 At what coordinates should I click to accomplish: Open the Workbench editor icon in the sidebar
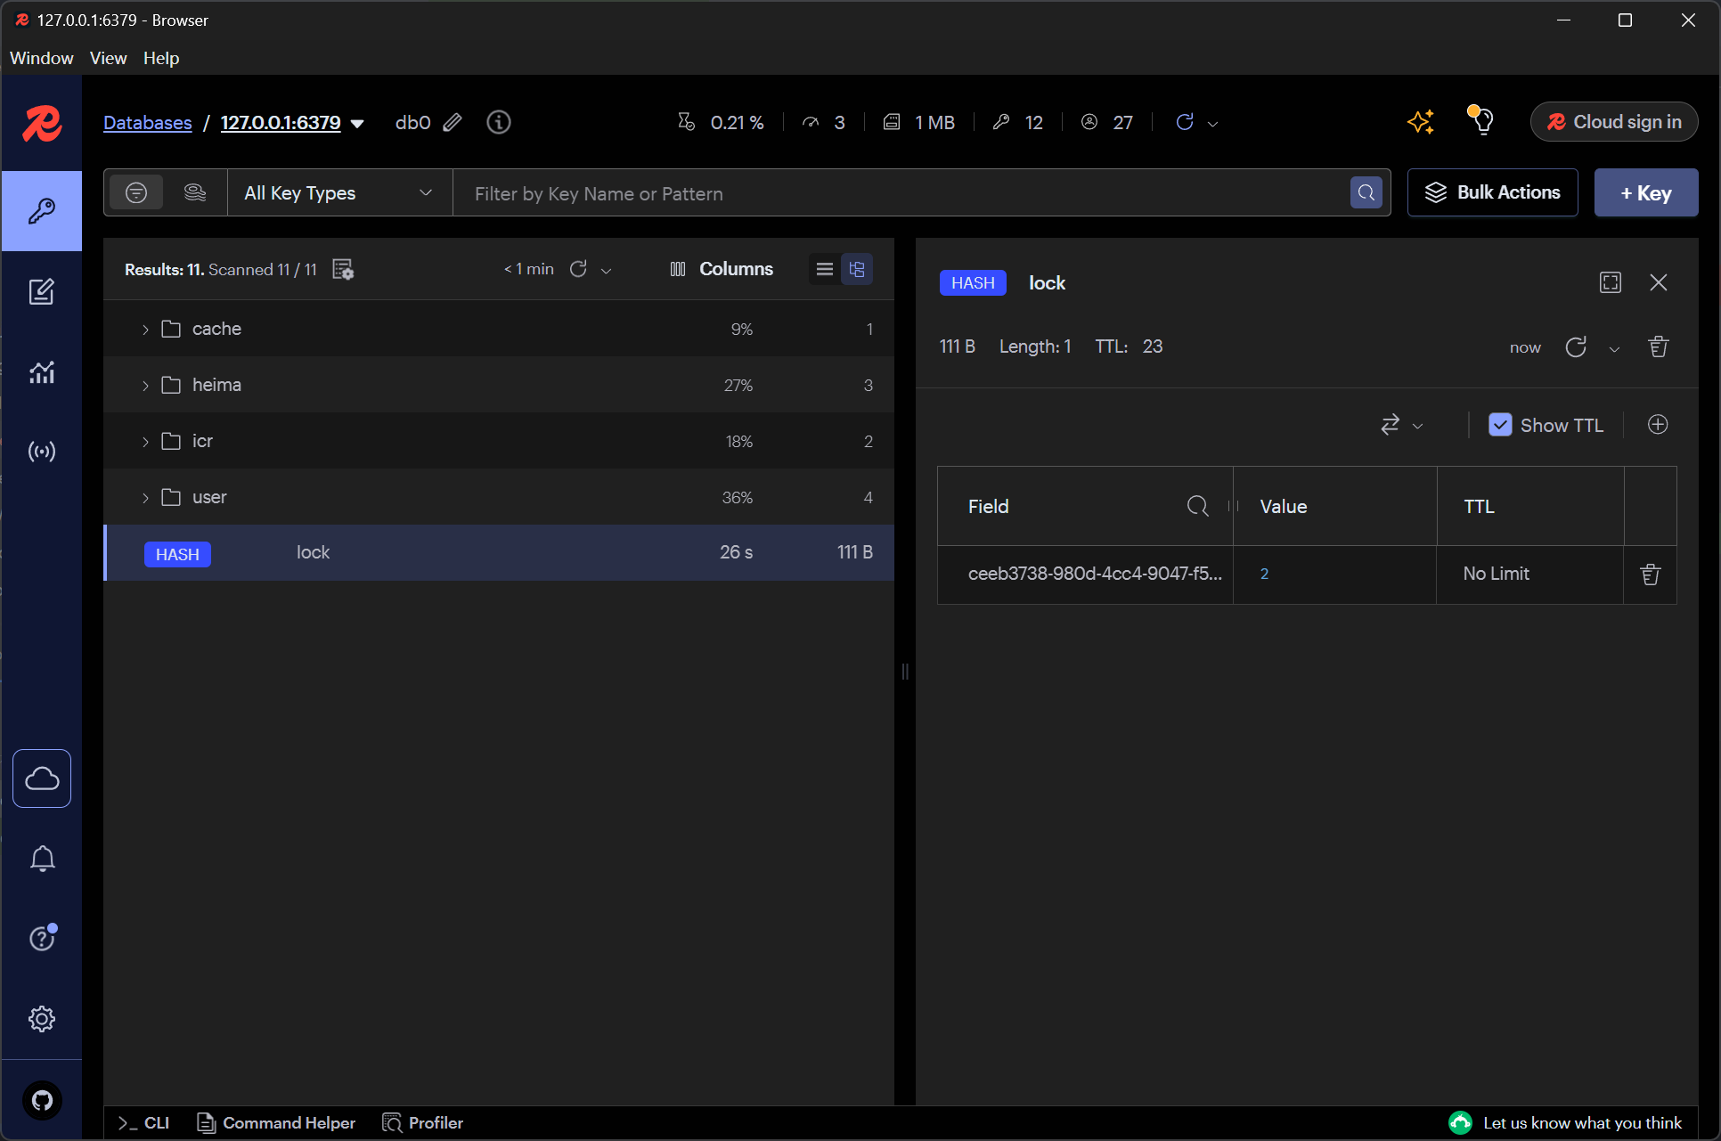coord(42,291)
